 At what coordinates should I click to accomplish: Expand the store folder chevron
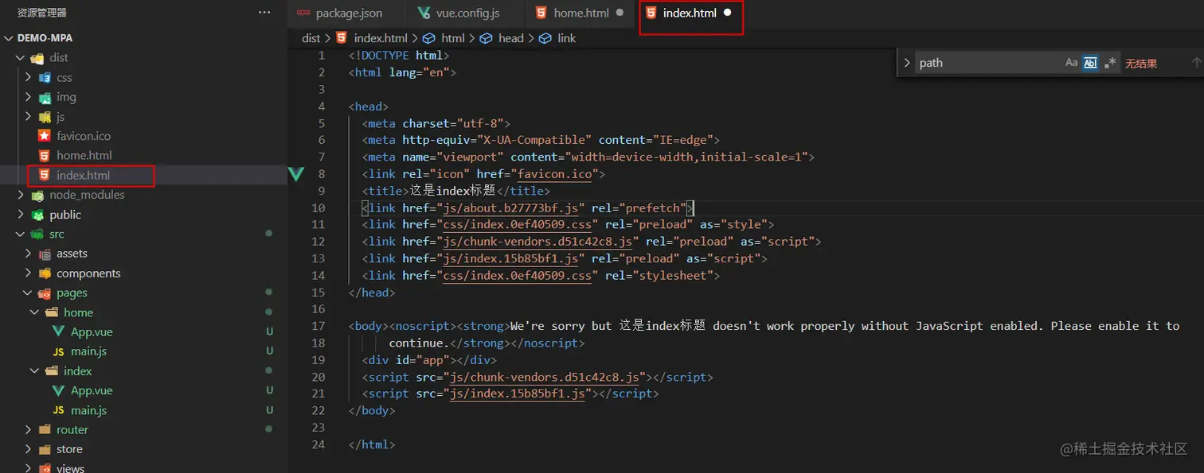coord(28,449)
